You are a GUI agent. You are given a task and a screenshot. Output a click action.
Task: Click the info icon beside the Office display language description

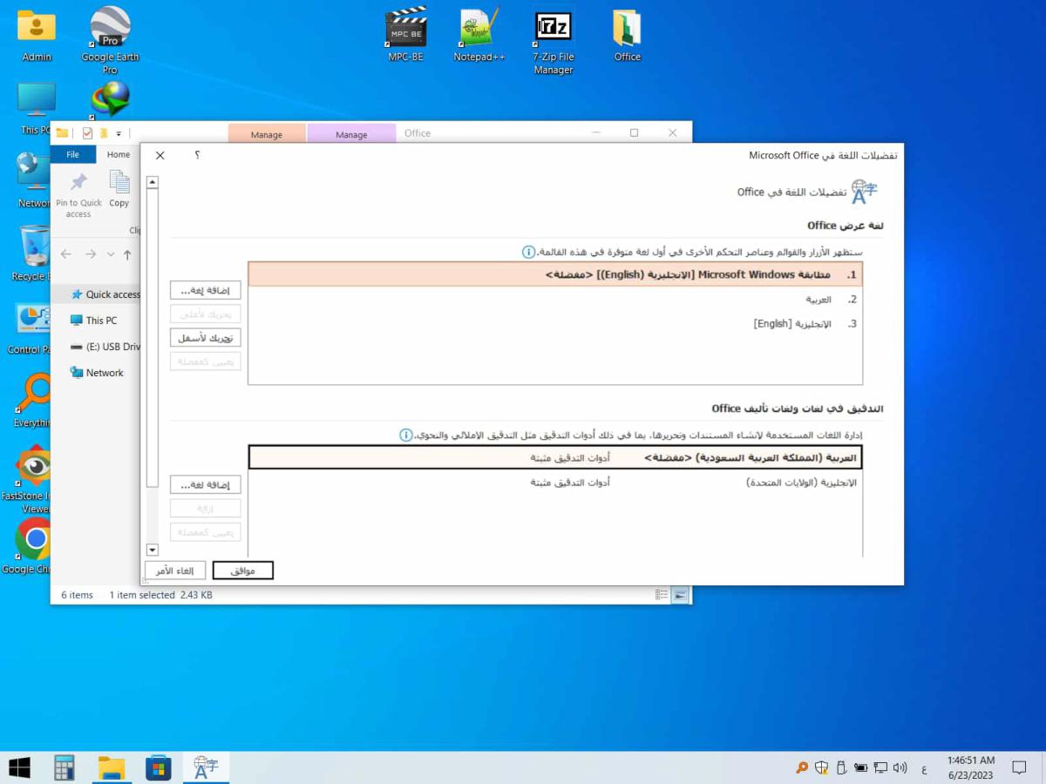point(528,252)
